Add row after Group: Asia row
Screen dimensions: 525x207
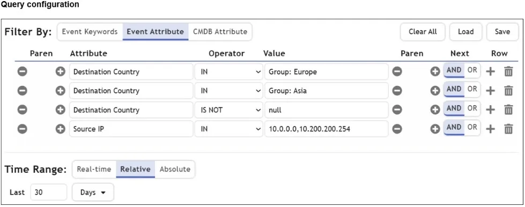coord(491,91)
